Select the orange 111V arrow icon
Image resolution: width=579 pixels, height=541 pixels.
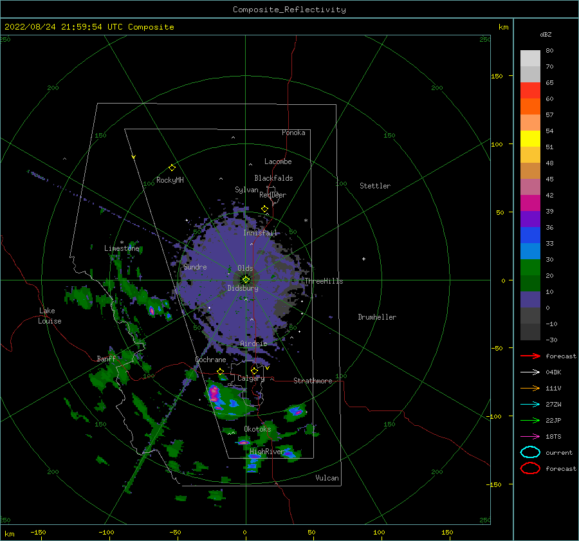[x=530, y=388]
